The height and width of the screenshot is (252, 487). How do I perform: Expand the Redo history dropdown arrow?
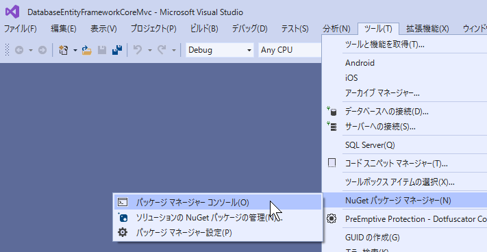[x=173, y=50]
